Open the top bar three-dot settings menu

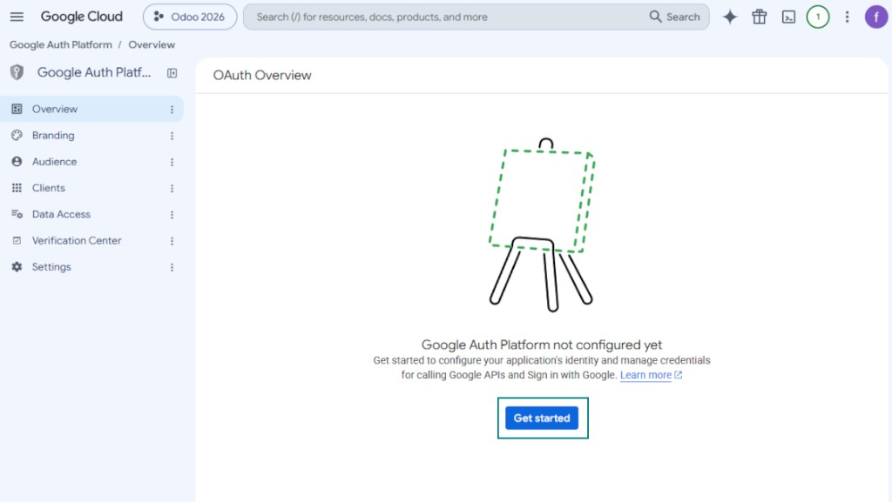(847, 17)
